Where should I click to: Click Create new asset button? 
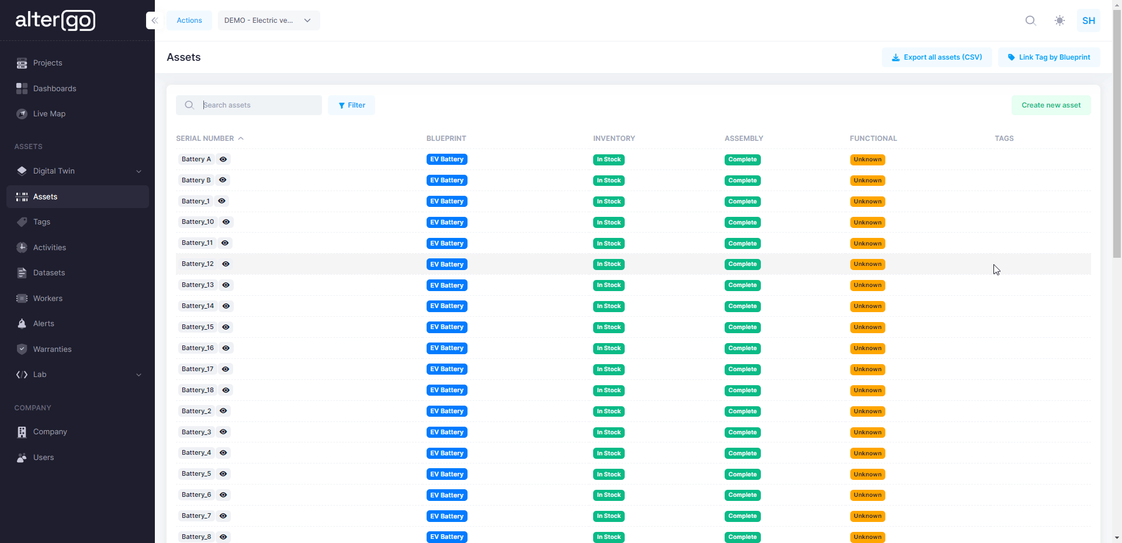click(x=1051, y=105)
